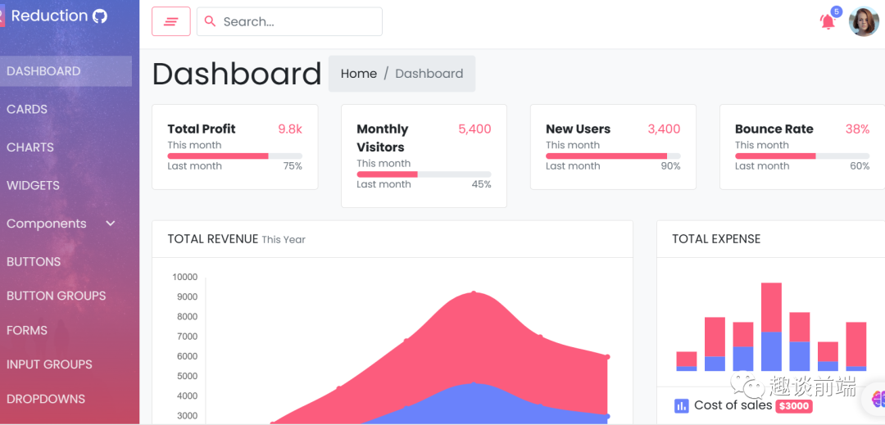
Task: Click the 38% bounce rate value
Action: click(857, 129)
